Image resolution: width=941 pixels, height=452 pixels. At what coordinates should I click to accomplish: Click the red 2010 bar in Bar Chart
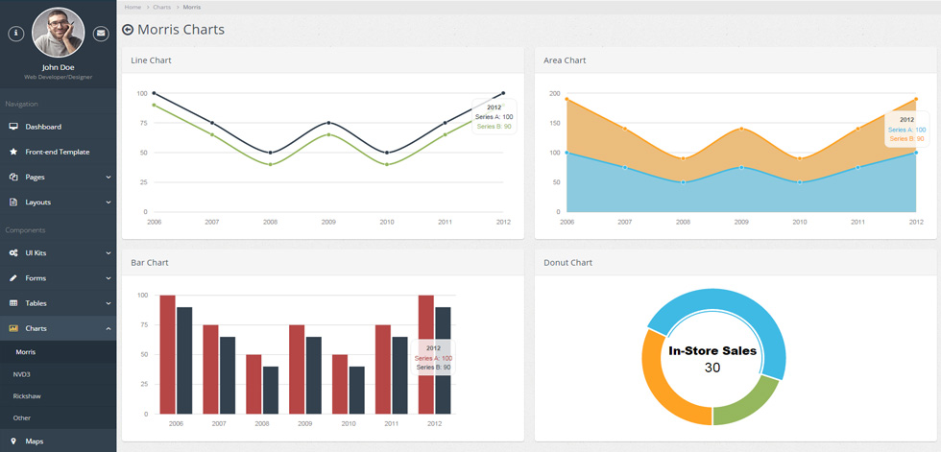340,384
